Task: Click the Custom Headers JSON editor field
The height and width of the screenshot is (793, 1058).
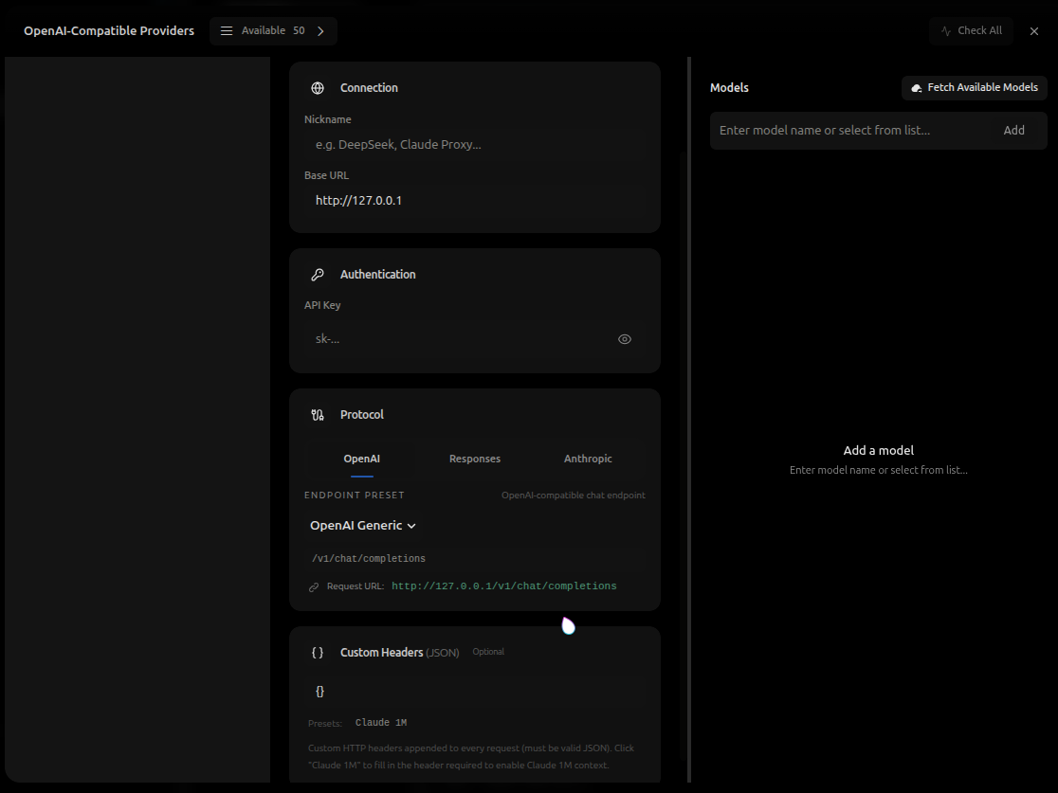Action: [x=474, y=692]
